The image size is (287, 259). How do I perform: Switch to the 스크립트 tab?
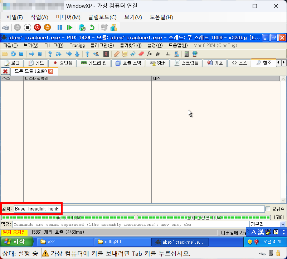pos(186,63)
